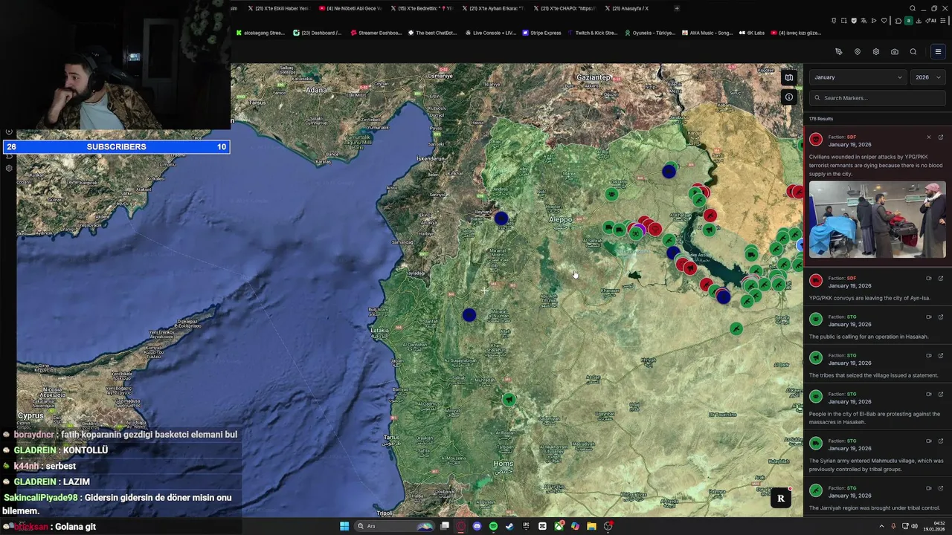Open the settings gear icon in map toolbar
Viewport: 952px width, 535px height.
coord(876,52)
